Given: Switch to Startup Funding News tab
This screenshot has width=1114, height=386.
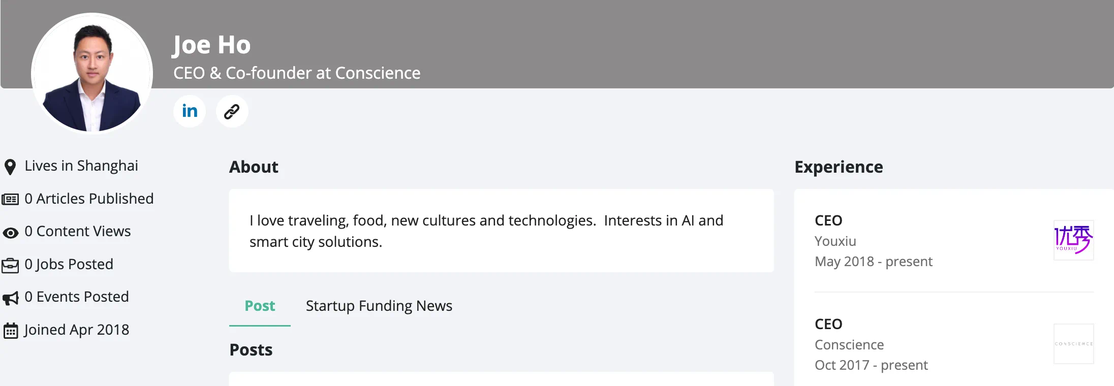Looking at the screenshot, I should (379, 306).
